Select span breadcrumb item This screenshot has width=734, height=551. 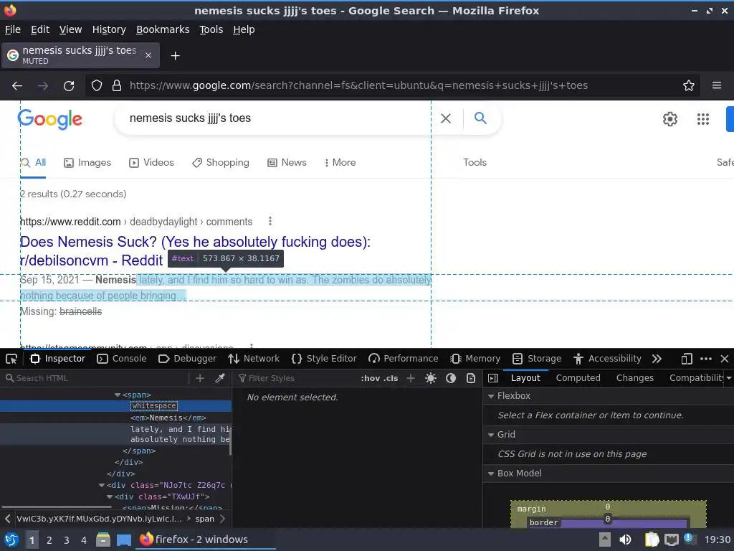pos(204,519)
